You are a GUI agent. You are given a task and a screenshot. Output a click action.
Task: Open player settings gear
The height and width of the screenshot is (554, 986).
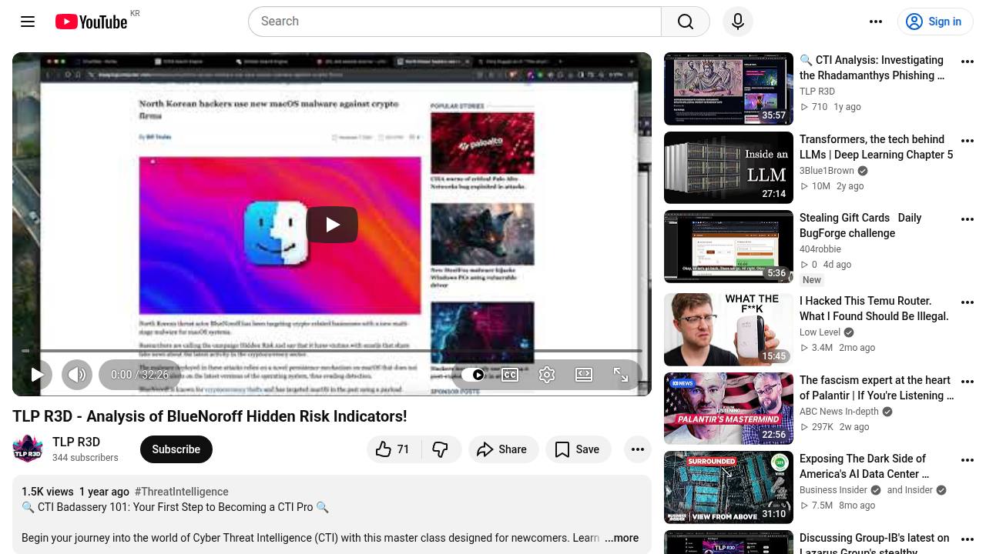pyautogui.click(x=547, y=375)
